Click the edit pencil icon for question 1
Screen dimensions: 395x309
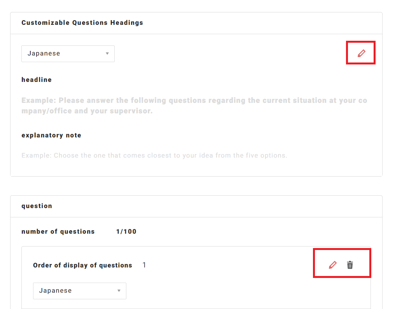pyautogui.click(x=333, y=265)
